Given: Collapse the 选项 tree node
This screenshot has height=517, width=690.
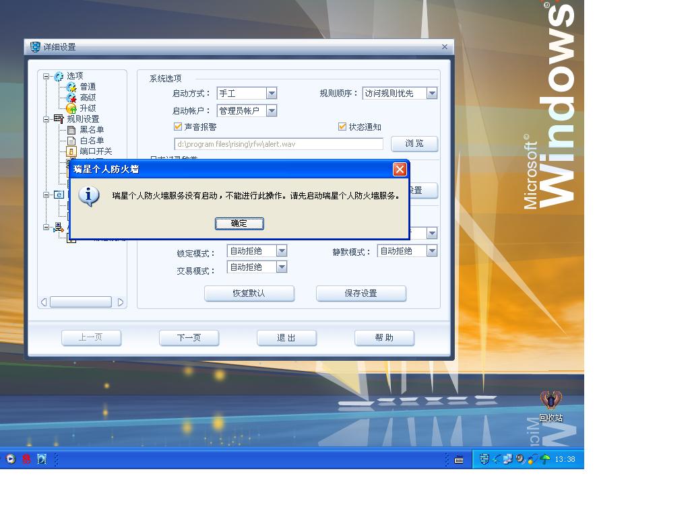Looking at the screenshot, I should tap(46, 77).
